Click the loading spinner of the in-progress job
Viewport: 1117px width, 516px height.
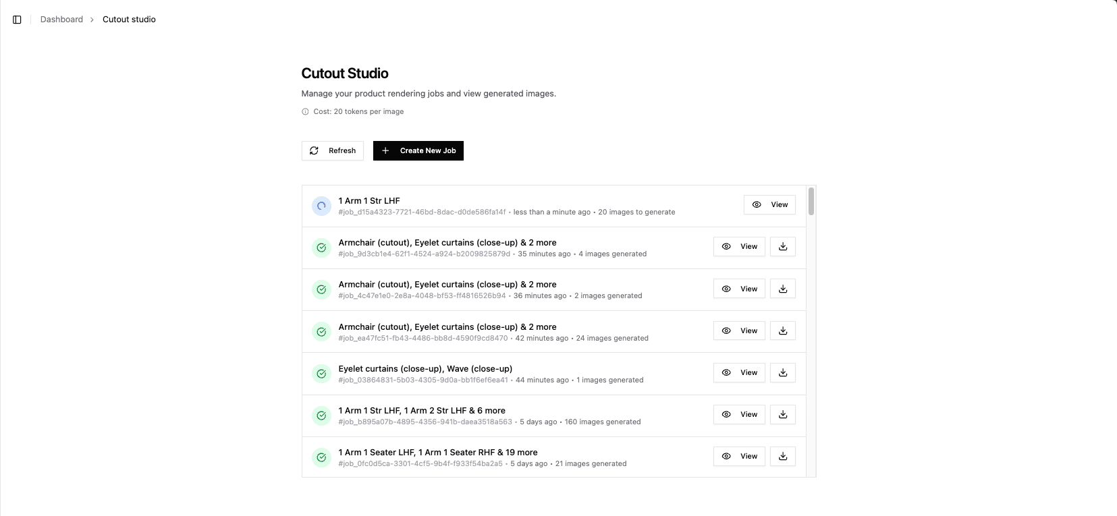321,206
